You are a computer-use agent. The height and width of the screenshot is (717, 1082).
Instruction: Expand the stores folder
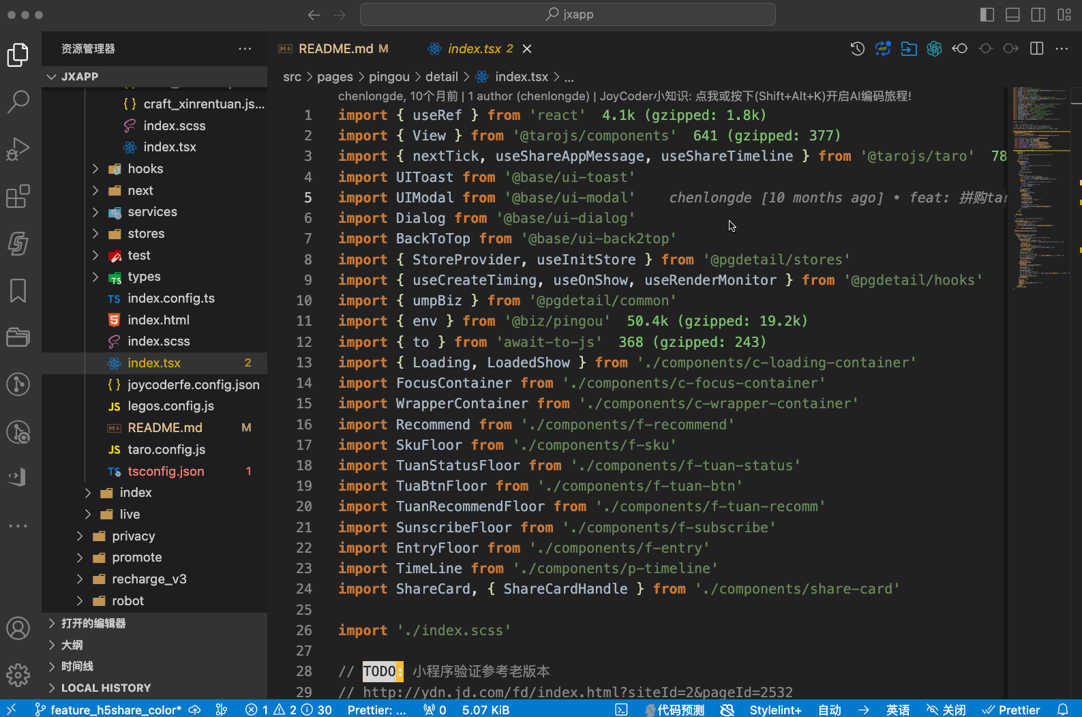(x=155, y=234)
